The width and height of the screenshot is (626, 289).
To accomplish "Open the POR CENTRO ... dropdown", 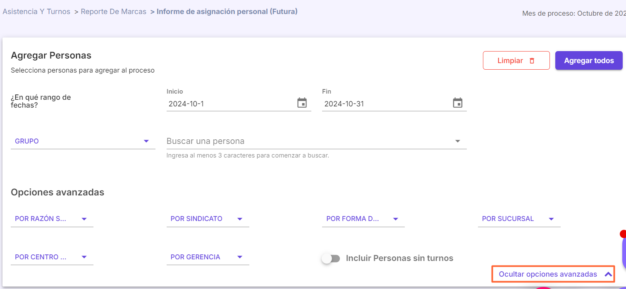I will 52,257.
